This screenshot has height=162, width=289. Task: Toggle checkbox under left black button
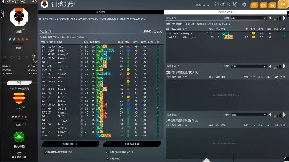point(46,152)
